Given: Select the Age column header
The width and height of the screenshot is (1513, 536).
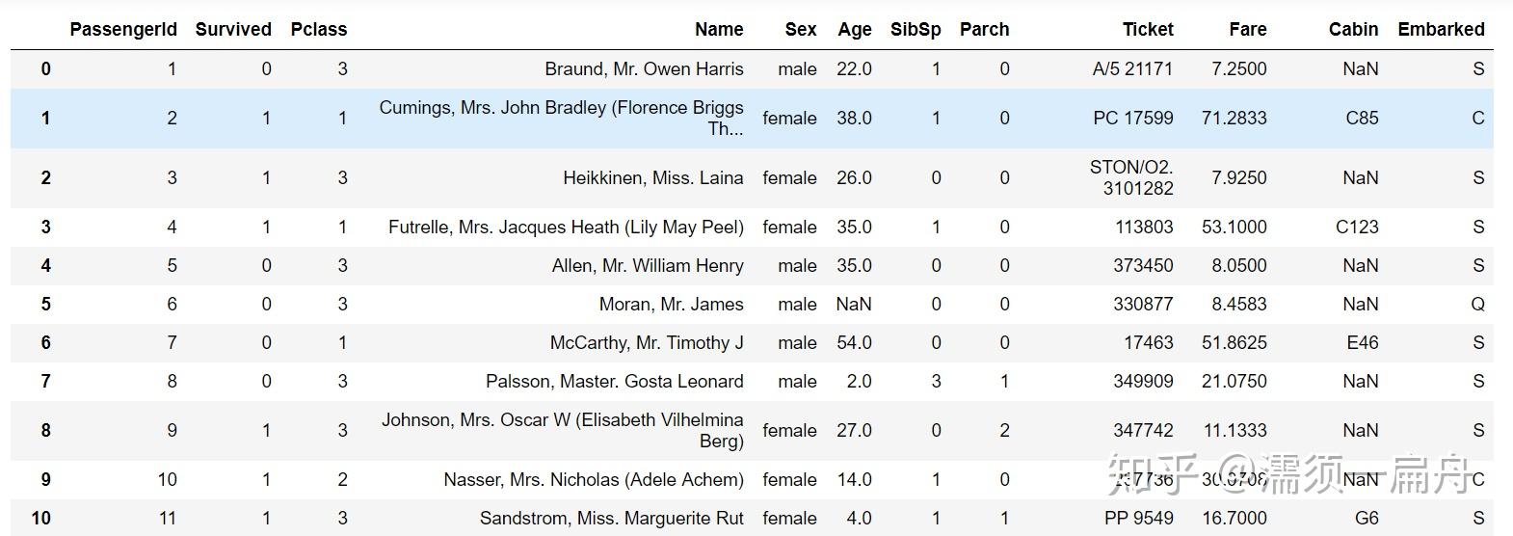Looking at the screenshot, I should (x=854, y=29).
